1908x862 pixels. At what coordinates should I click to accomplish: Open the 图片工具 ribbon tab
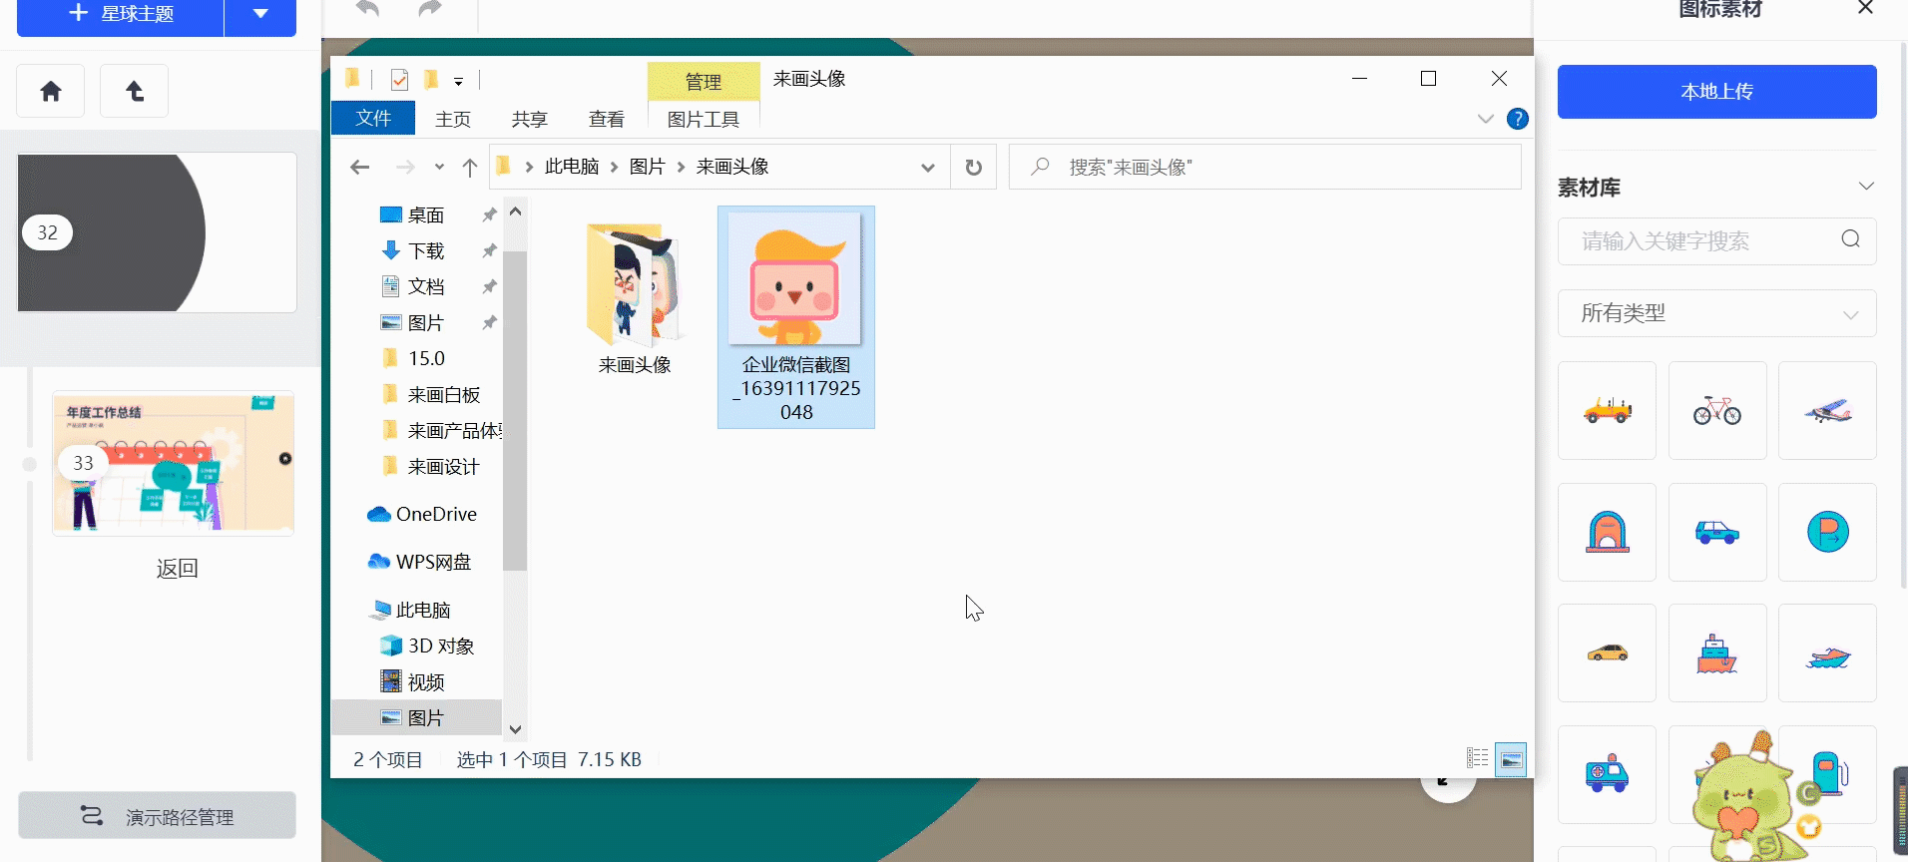click(704, 119)
